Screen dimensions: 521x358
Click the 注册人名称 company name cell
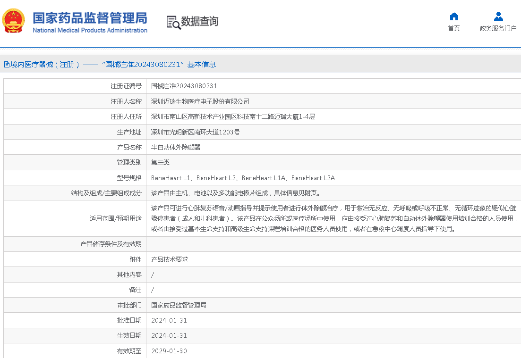click(199, 101)
